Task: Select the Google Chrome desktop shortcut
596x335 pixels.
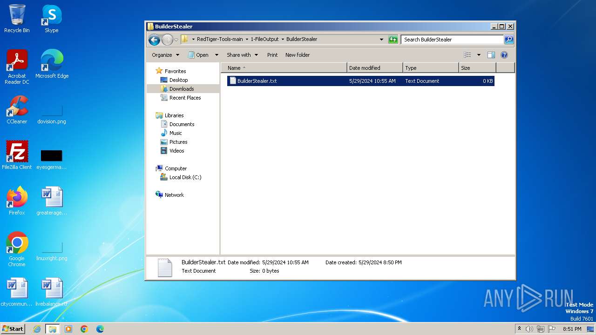Action: click(17, 249)
